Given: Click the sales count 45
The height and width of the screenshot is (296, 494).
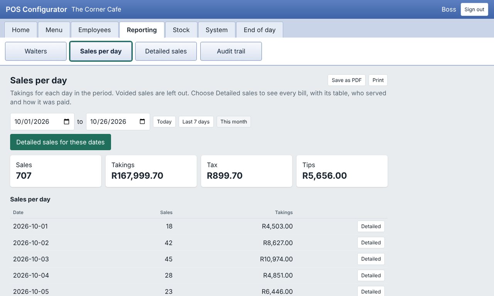Looking at the screenshot, I should tap(168, 259).
